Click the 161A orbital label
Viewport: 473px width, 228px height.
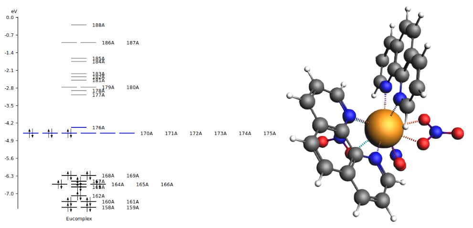click(x=133, y=202)
